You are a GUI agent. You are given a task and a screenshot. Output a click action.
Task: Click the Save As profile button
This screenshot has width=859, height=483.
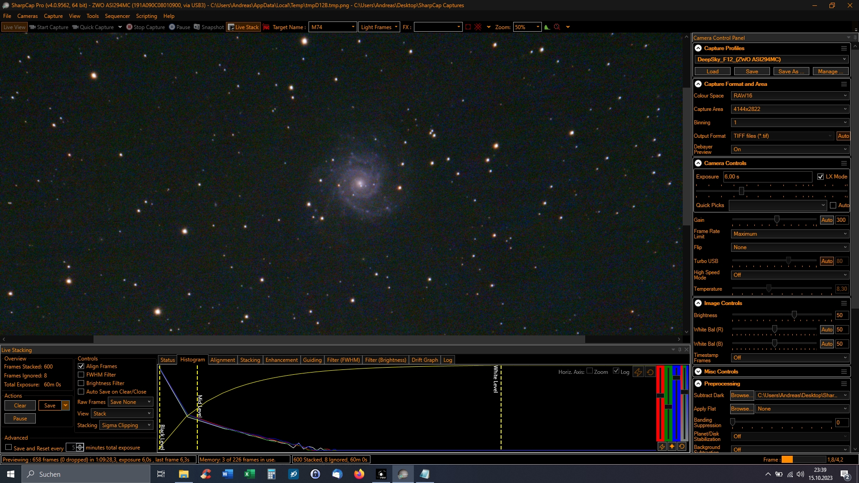(791, 72)
